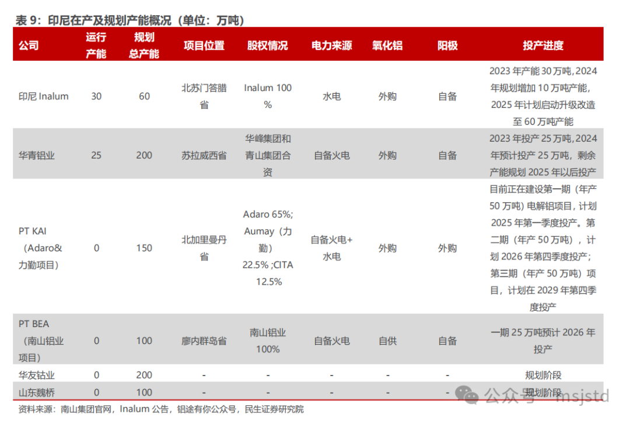
Task: Select Inalum progress text '2023 年产能 30 万吨'
Action: click(x=530, y=71)
